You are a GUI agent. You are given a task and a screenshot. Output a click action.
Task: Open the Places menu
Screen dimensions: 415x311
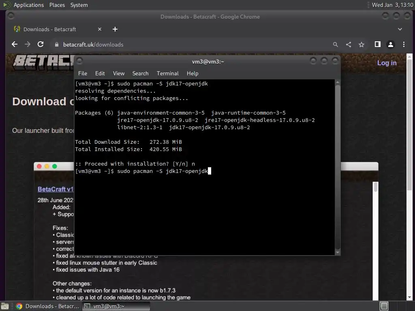coord(57,5)
